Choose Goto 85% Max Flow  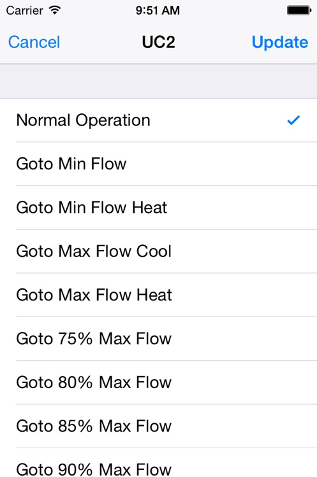click(158, 426)
